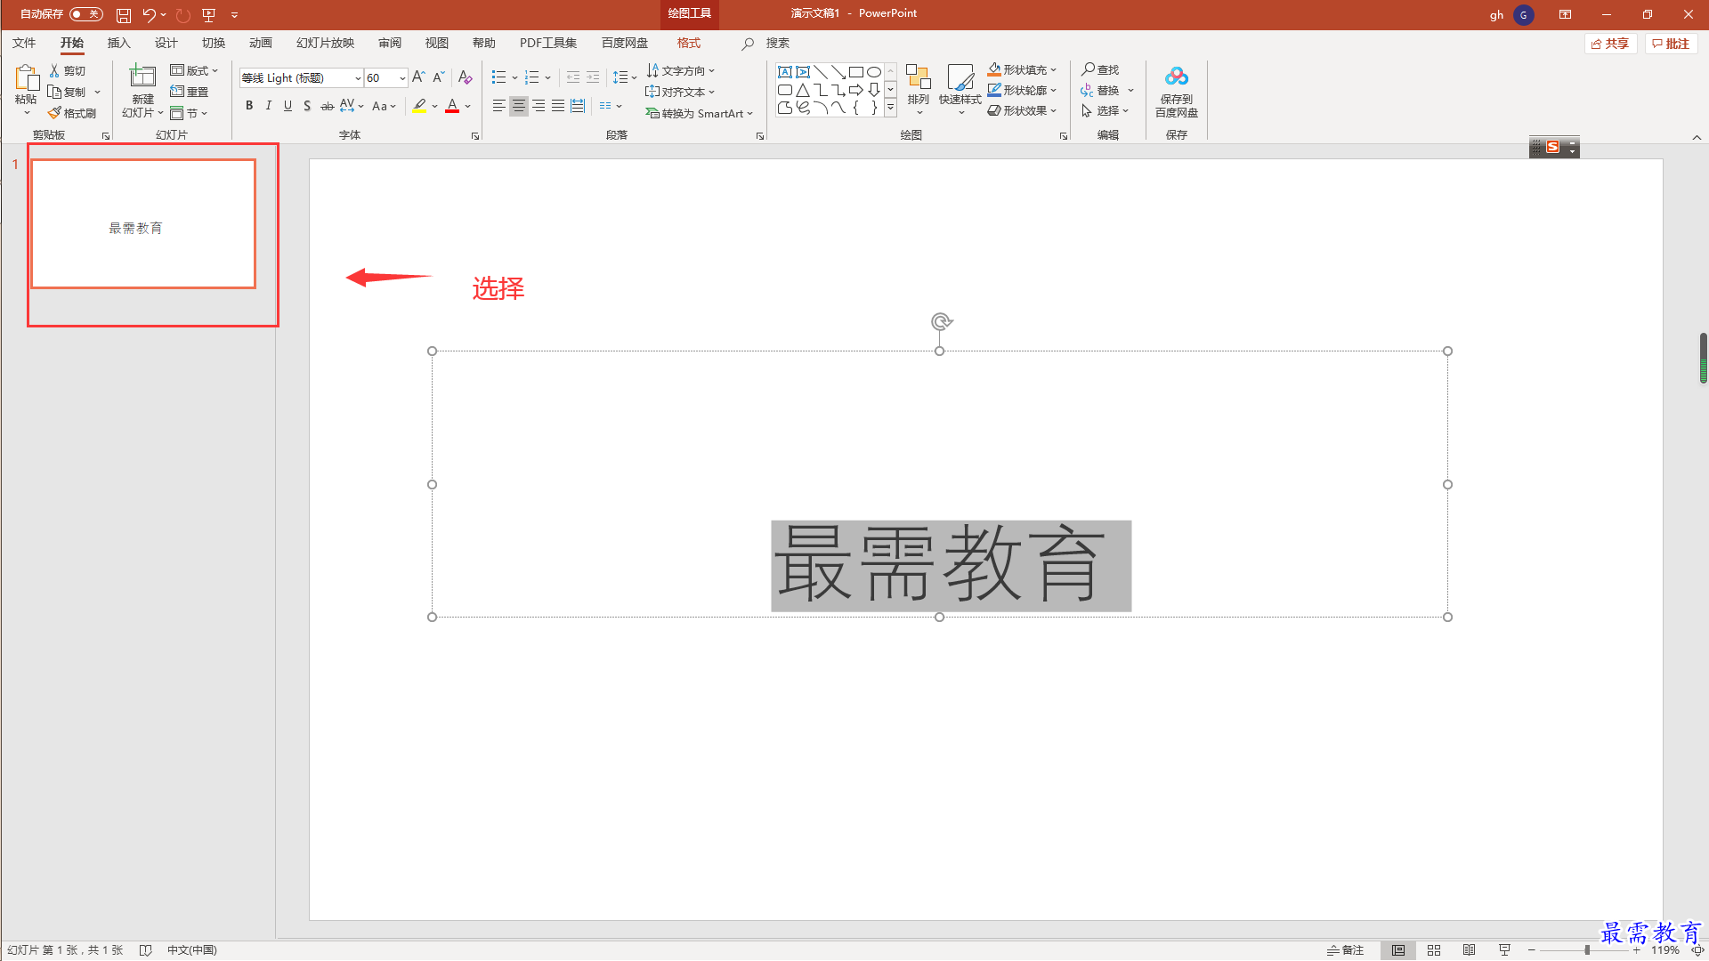Open the font size 60 dropdown
The image size is (1709, 961).
402,78
